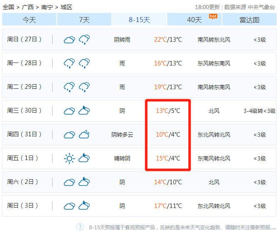Viewport: 277px width, 233px height.
Task: Click the night cloud-moon icon for 周五（1日）
Action: click(84, 158)
